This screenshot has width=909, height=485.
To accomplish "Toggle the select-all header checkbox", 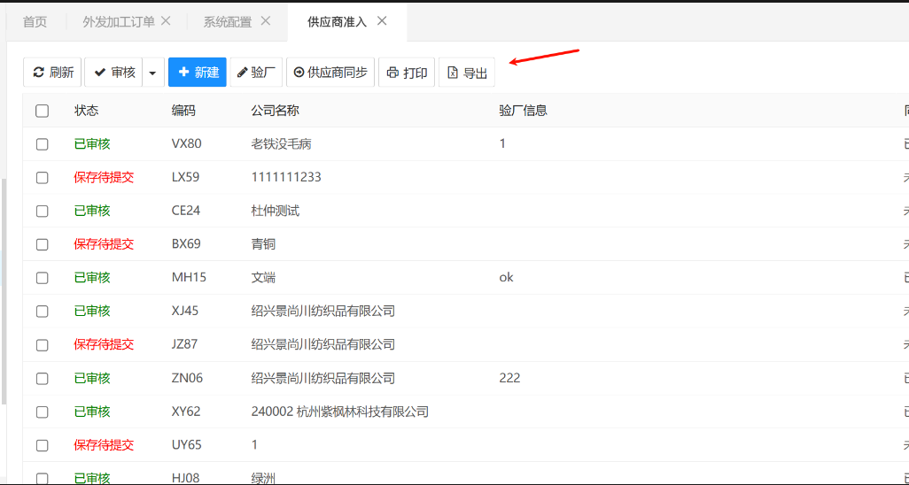I will 43,111.
